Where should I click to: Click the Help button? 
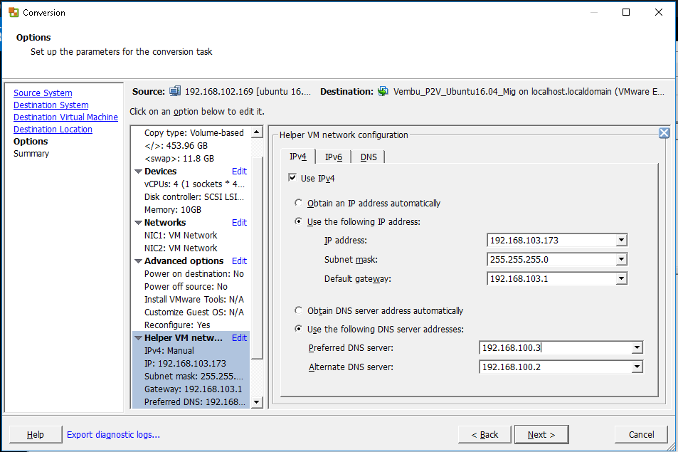coord(36,435)
